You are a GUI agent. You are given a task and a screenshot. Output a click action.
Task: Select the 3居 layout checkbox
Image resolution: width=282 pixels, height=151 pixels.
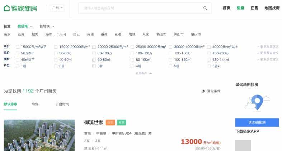pyautogui.click(x=94, y=66)
